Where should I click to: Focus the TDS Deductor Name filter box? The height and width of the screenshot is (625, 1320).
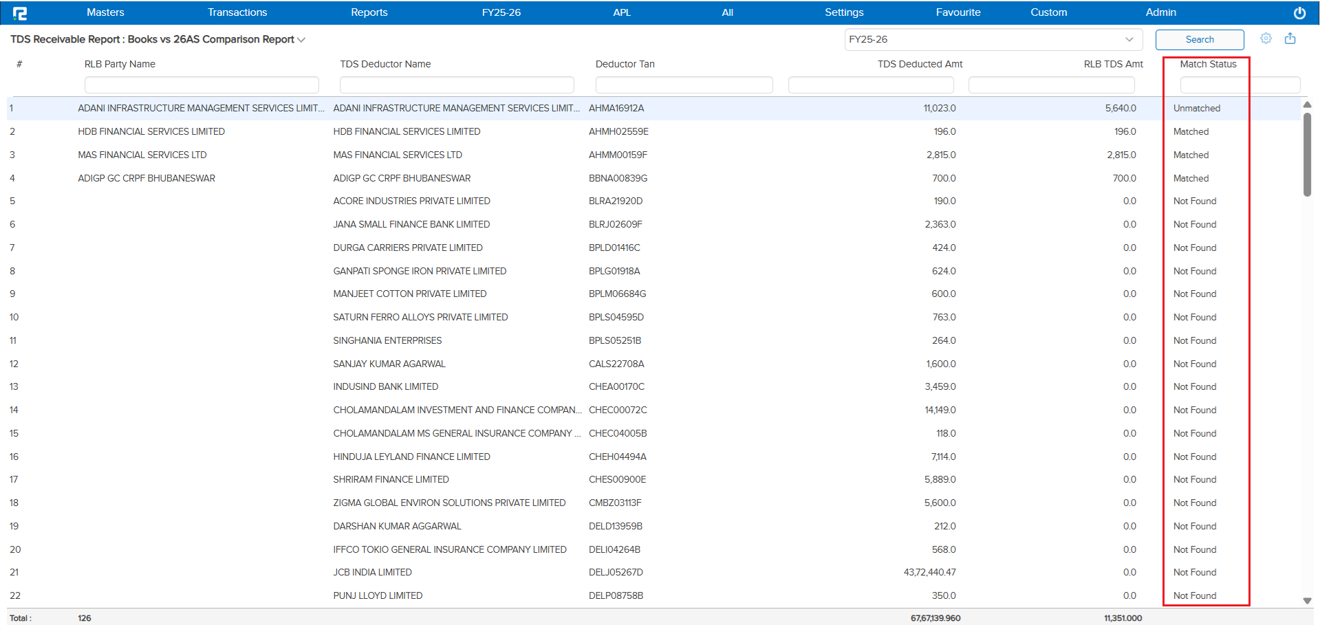pyautogui.click(x=457, y=85)
